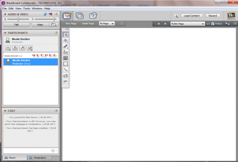Open video preview icon beside Video
The height and width of the screenshot is (162, 238).
point(53,25)
